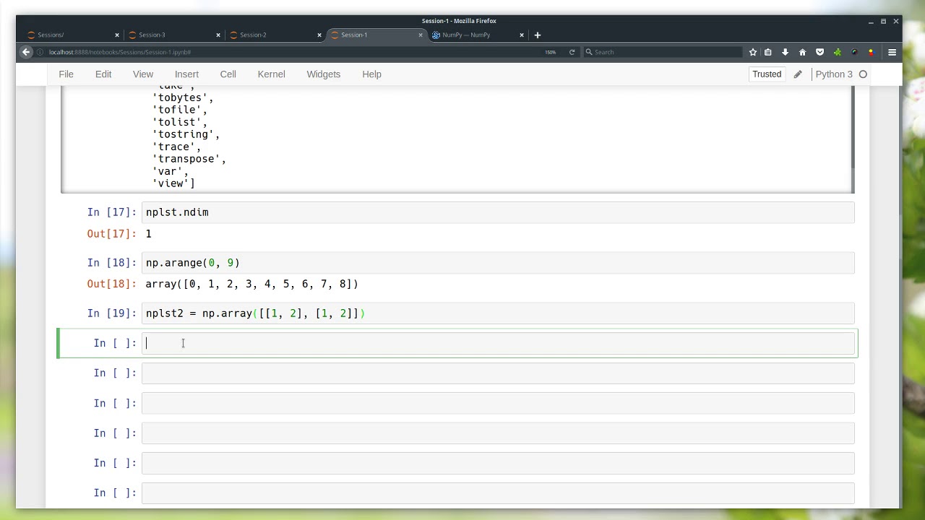The height and width of the screenshot is (520, 925).
Task: Click the Trusted notebook button
Action: (767, 74)
